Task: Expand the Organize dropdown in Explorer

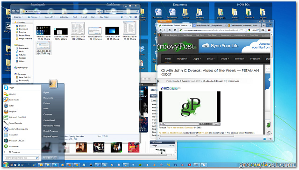Action: click(19, 17)
